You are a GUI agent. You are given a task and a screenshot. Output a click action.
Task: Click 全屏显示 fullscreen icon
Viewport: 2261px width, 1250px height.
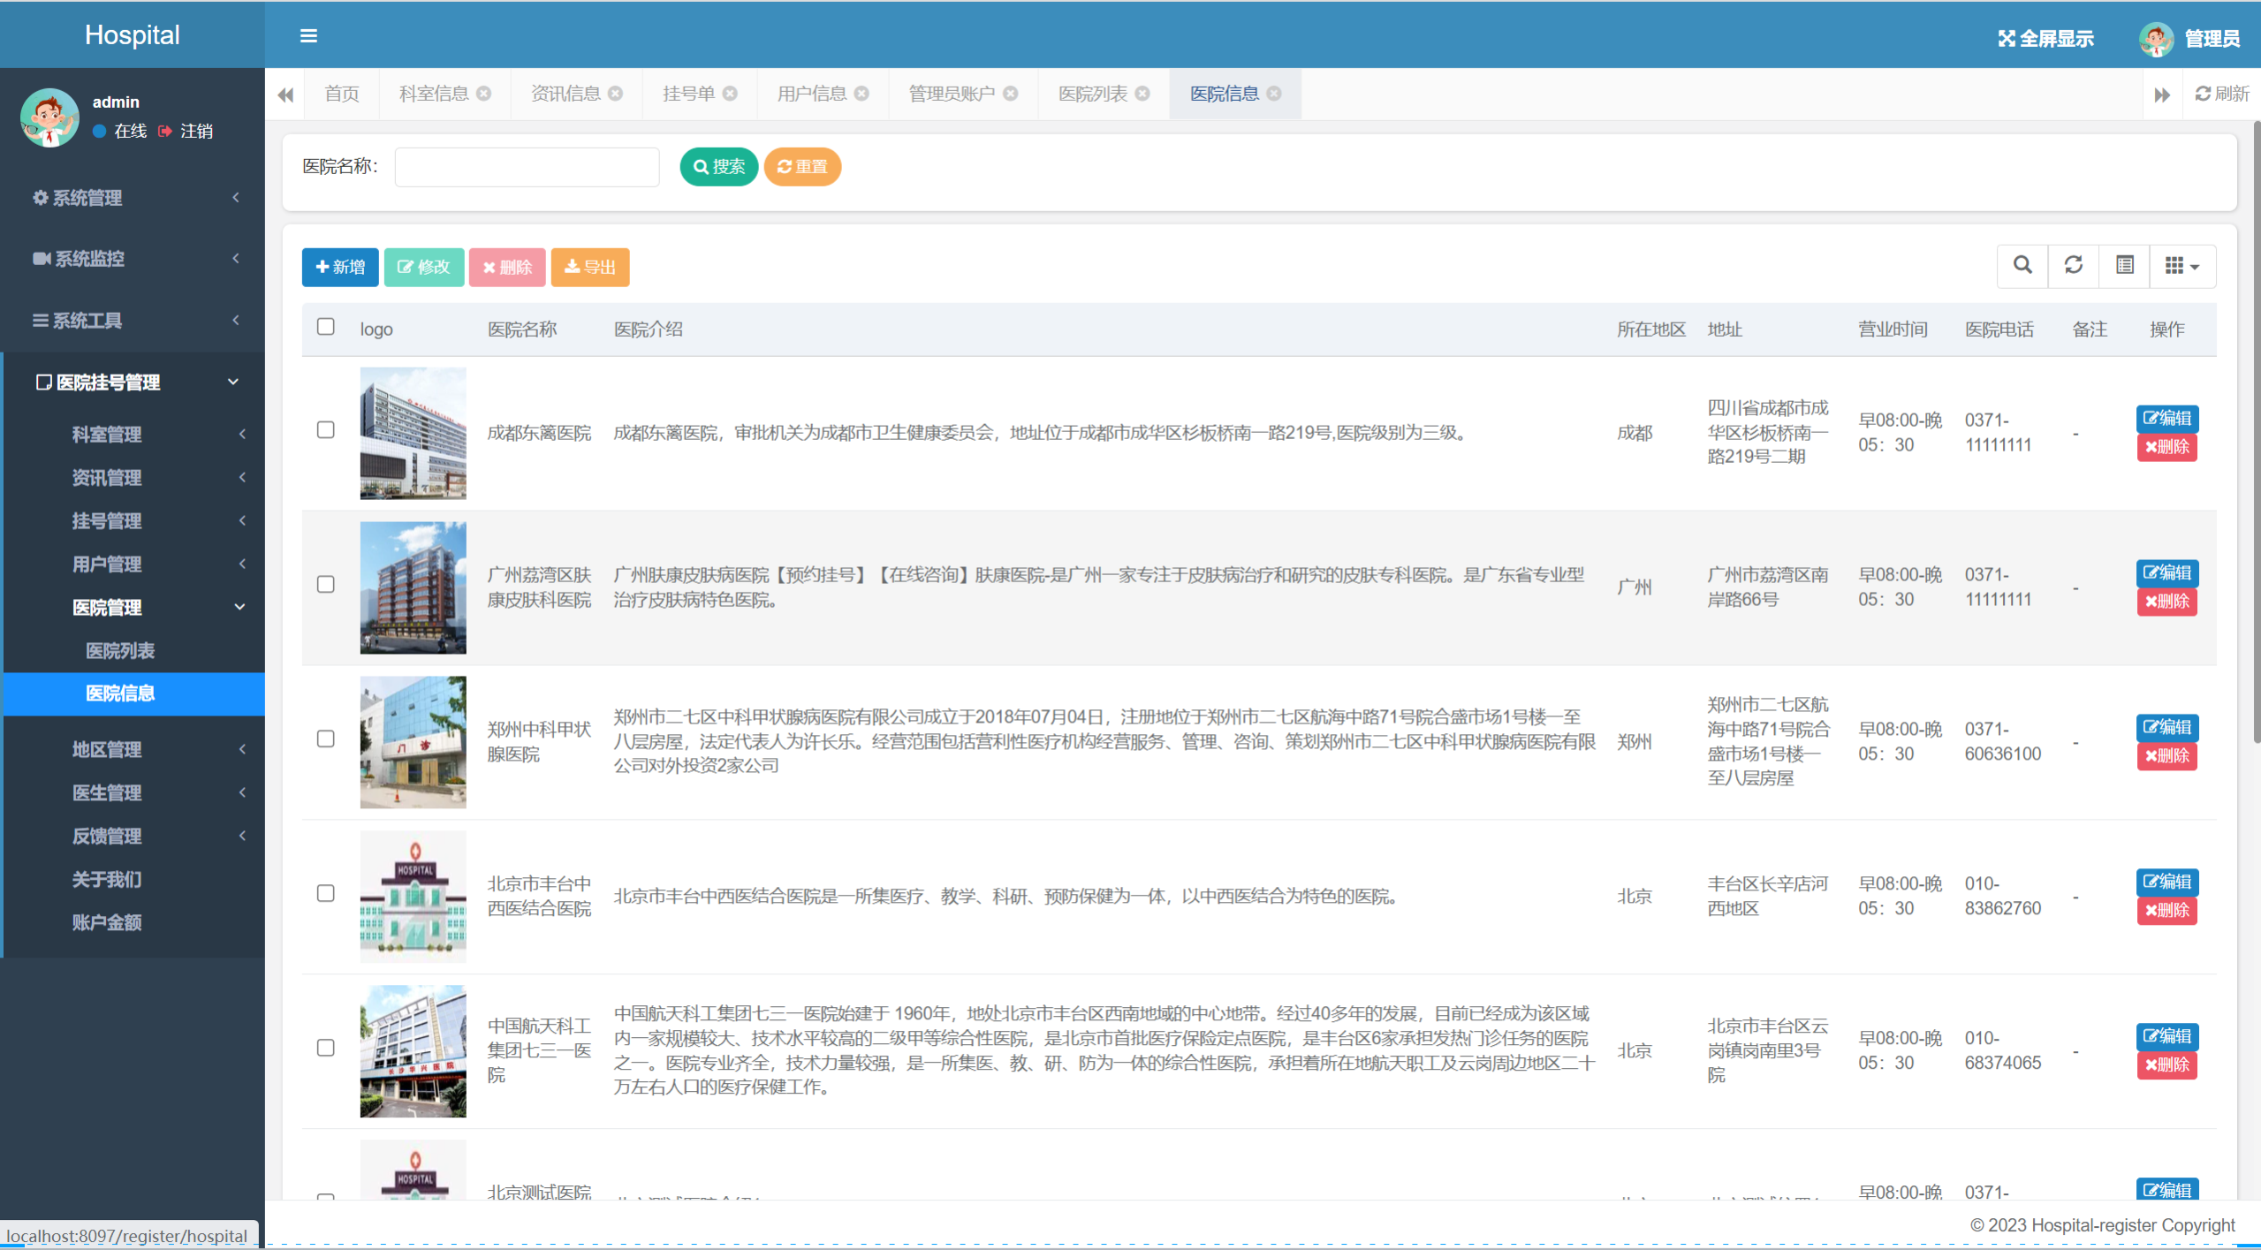point(2007,39)
